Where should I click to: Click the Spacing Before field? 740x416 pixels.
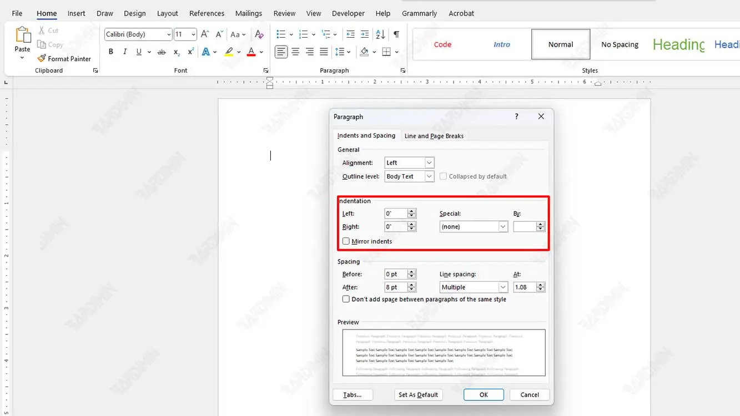[396, 274]
